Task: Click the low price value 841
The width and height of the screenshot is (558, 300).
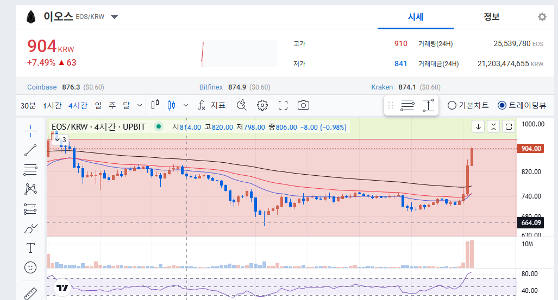Action: coord(401,63)
